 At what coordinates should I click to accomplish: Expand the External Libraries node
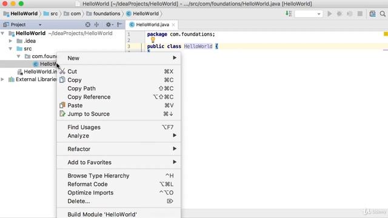pyautogui.click(x=2, y=79)
